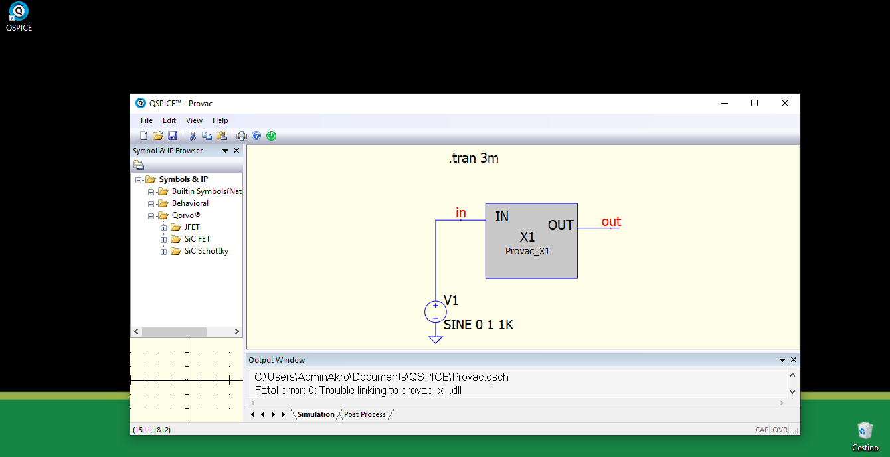Close the Symbol & IP Browser panel
Image resolution: width=890 pixels, height=457 pixels.
point(236,151)
